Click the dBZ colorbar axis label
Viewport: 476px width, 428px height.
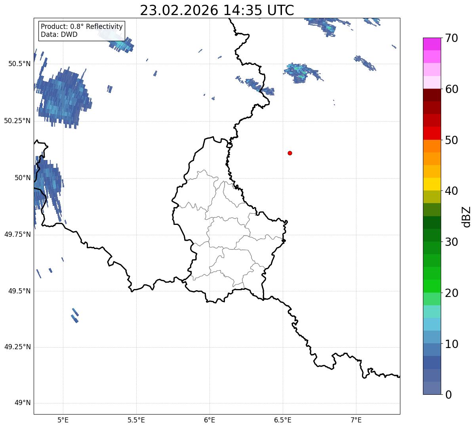[466, 216]
